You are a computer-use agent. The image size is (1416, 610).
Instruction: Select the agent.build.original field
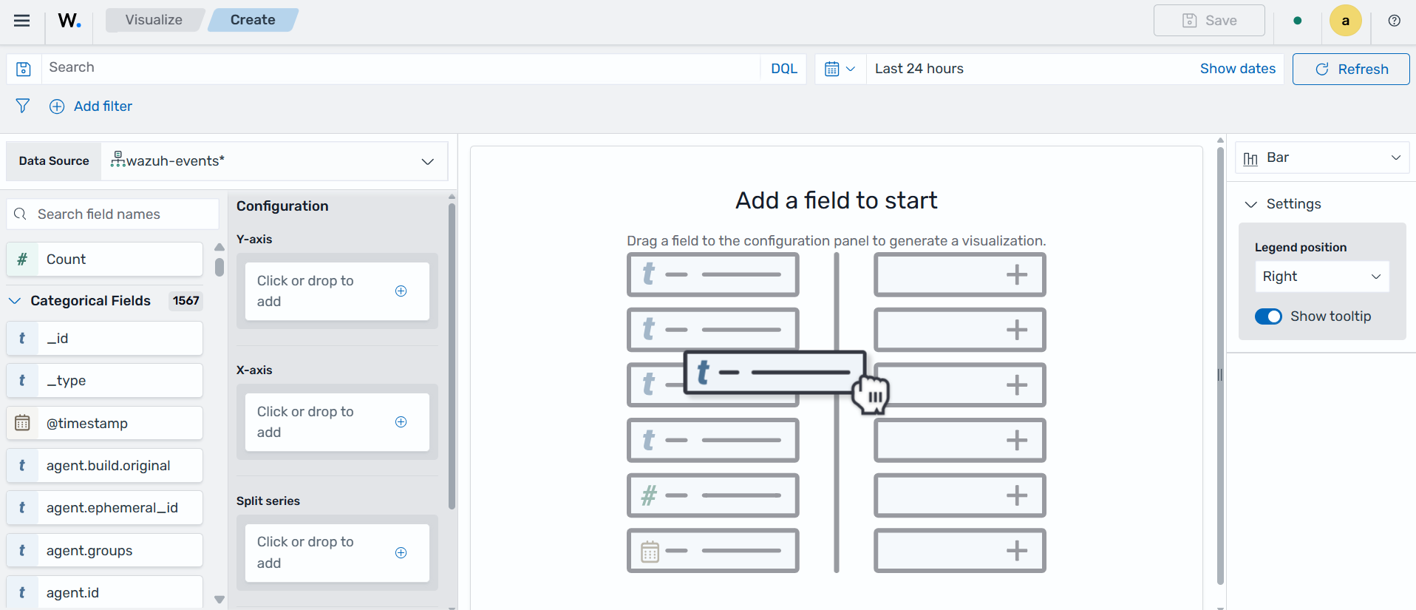point(104,466)
